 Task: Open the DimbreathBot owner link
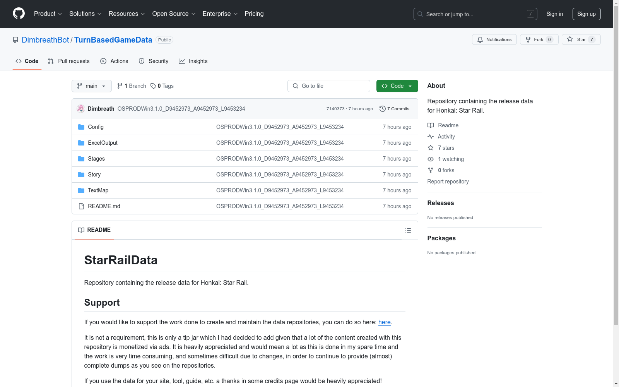coord(45,40)
